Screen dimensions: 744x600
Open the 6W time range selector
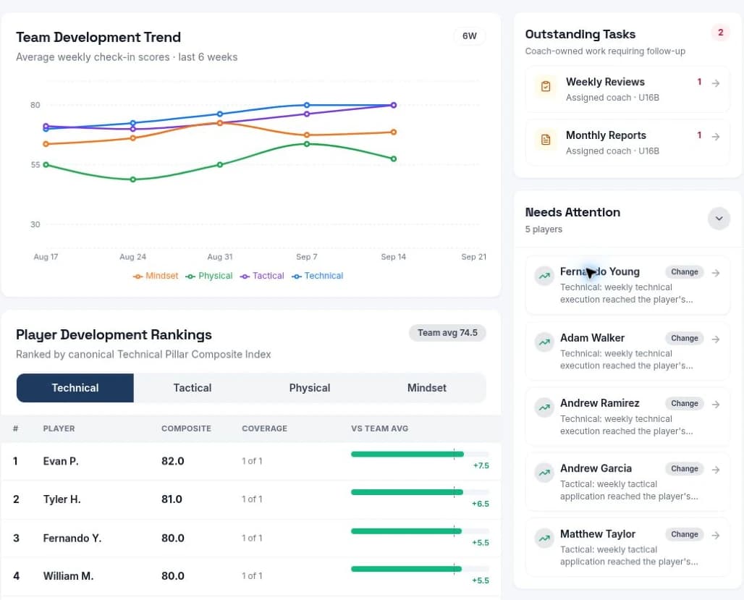coord(469,36)
